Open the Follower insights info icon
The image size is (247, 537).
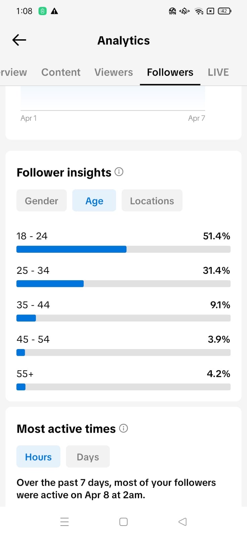[x=119, y=172]
